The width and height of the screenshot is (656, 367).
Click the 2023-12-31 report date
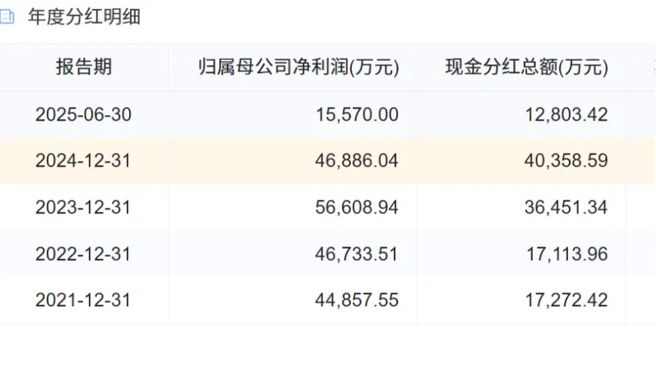(x=83, y=208)
